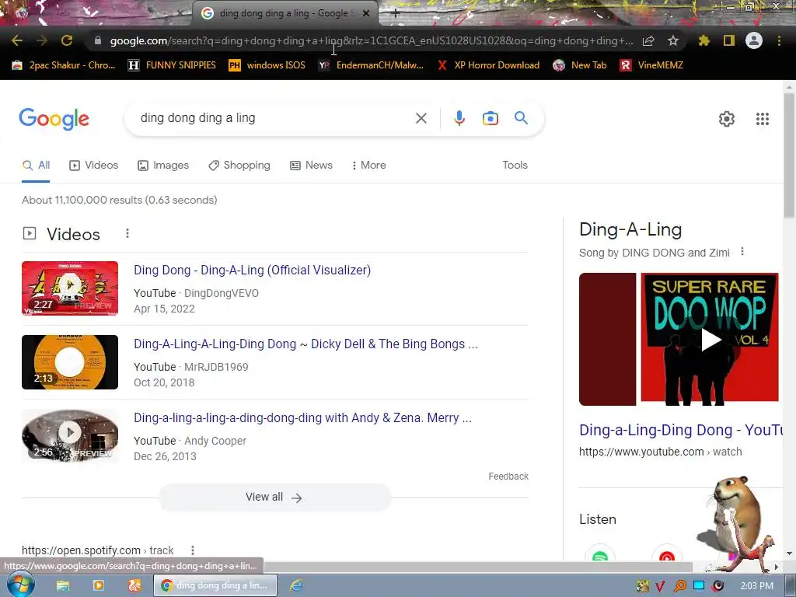Listen on the YouTube Music icon
Image resolution: width=796 pixels, height=597 pixels.
(x=666, y=555)
